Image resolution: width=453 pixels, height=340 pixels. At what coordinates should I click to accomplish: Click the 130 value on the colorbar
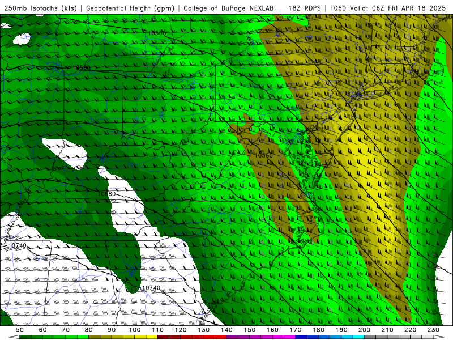click(x=204, y=330)
